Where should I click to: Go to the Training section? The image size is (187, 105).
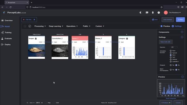(x=6, y=32)
